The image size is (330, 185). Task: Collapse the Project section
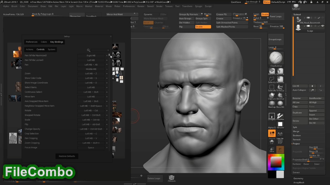click(x=296, y=144)
